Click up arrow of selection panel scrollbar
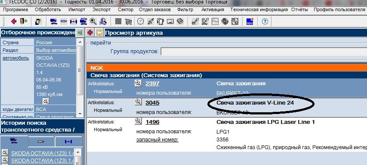Screen dimensions: 367x165 tap(80, 42)
